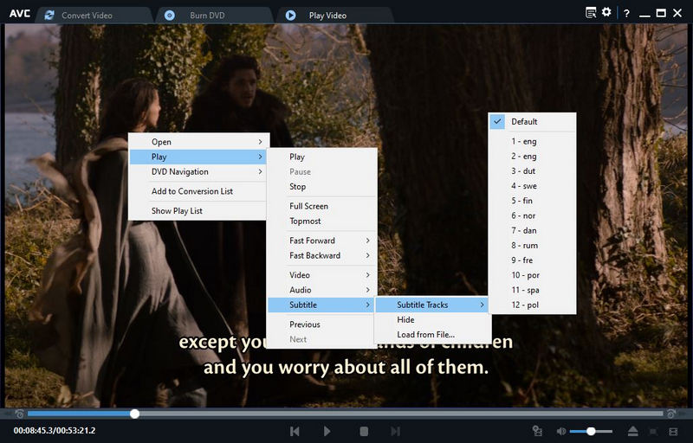Minimize the AVC window

click(644, 14)
